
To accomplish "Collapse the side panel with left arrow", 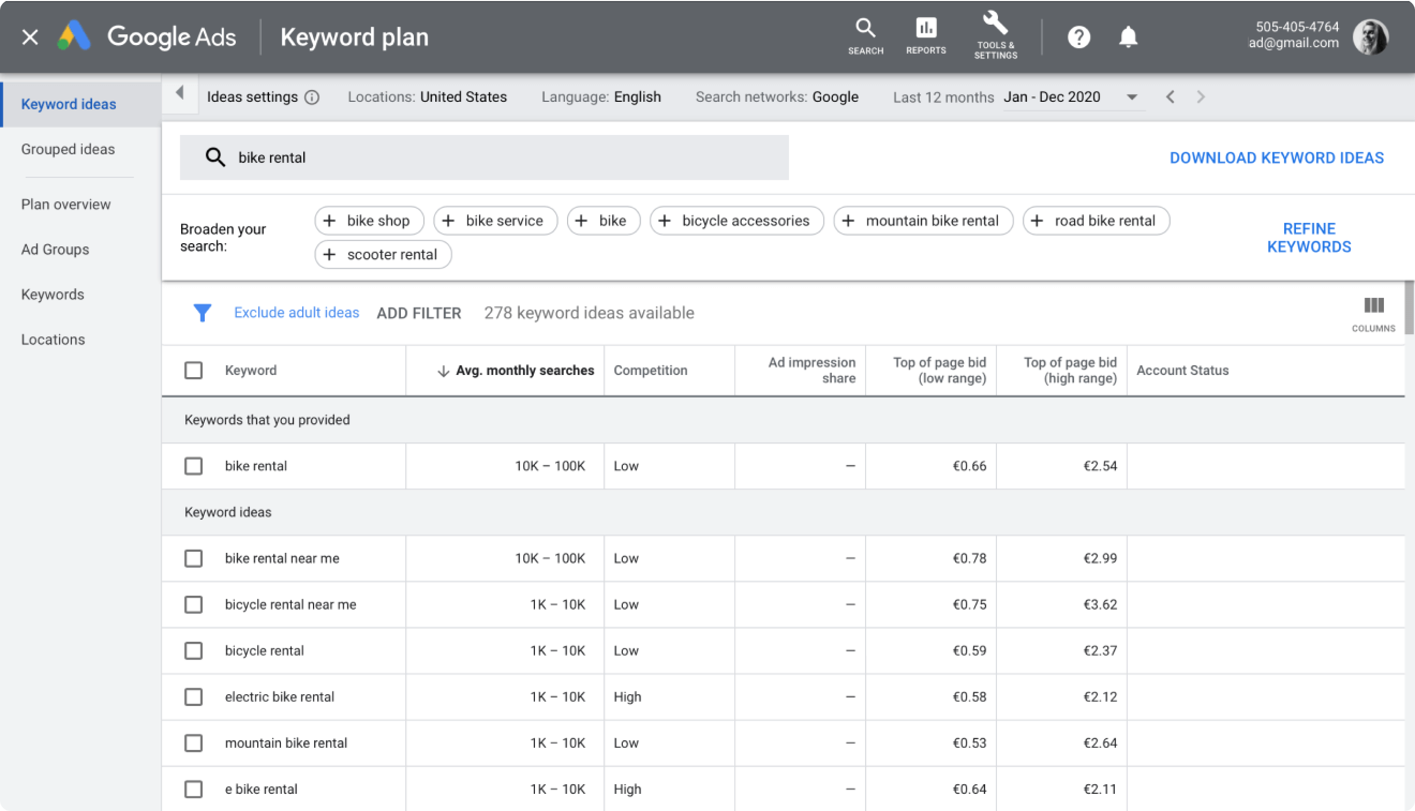I will point(180,93).
